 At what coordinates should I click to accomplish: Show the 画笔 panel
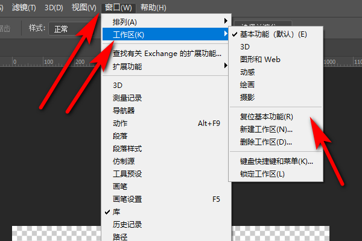click(166, 187)
